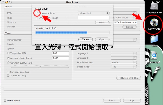Viewport: 163px width, 105px height.
Task: Click Browse in the Select a DVD dialog
Action: [102, 23]
